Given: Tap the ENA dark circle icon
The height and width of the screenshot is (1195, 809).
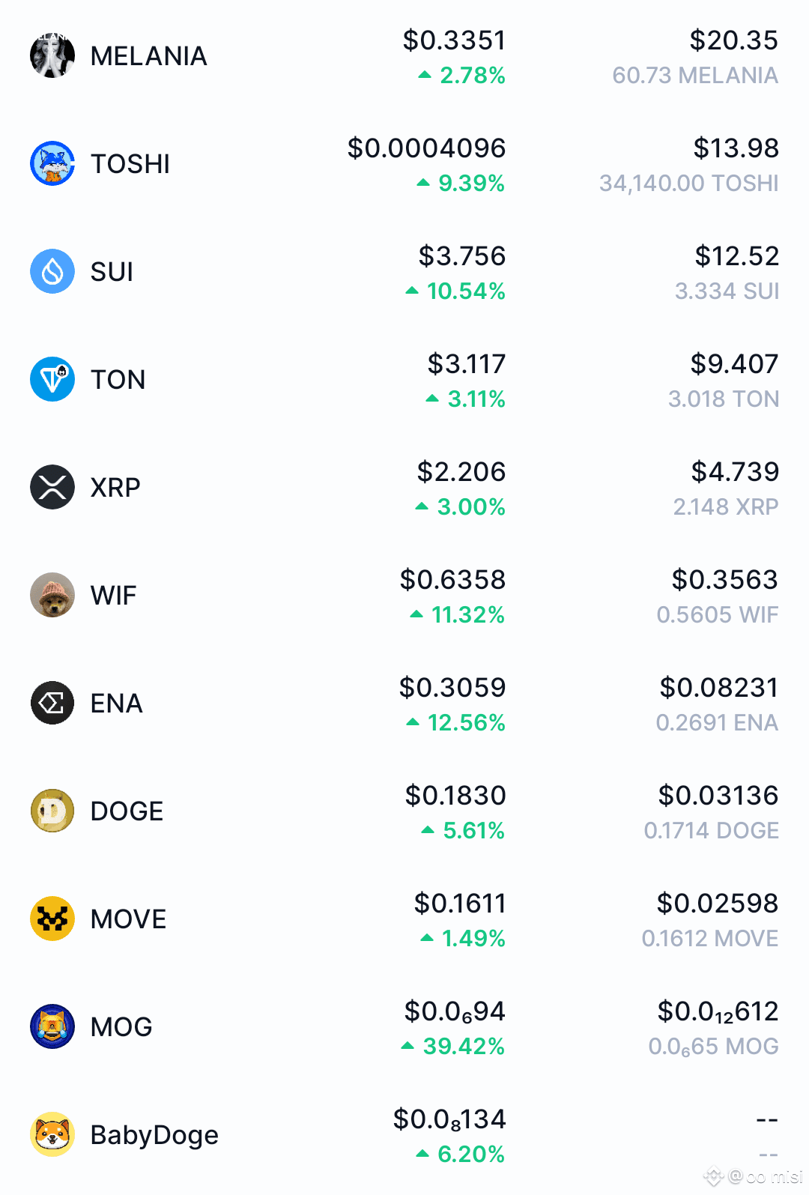Looking at the screenshot, I should click(x=52, y=703).
